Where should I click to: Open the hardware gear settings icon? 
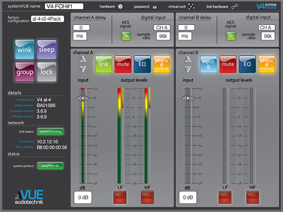pyautogui.click(x=120, y=7)
